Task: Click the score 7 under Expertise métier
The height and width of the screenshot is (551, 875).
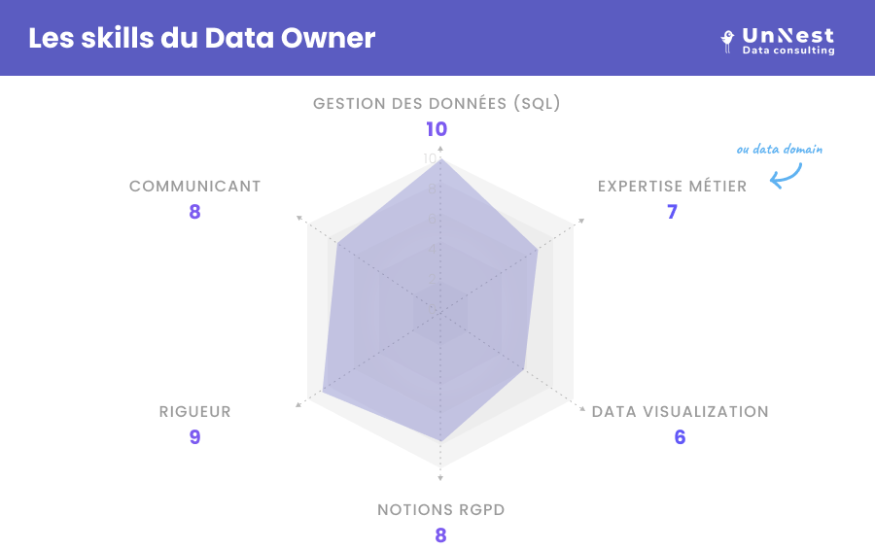Action: click(672, 212)
